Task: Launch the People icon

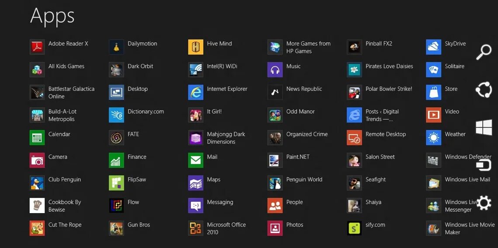Action: [275, 206]
